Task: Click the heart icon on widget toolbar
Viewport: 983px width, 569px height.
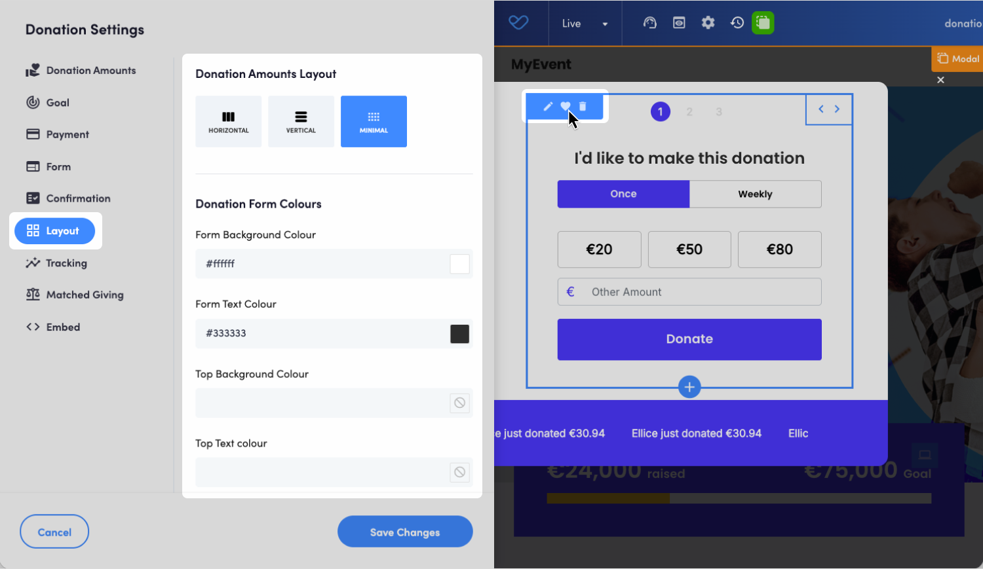Action: point(565,107)
